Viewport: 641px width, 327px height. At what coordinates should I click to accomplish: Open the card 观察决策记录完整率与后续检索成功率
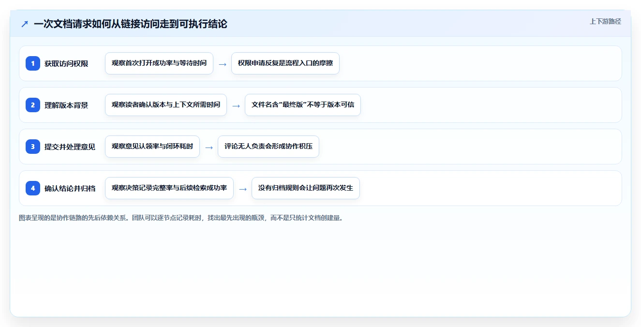[x=169, y=188]
